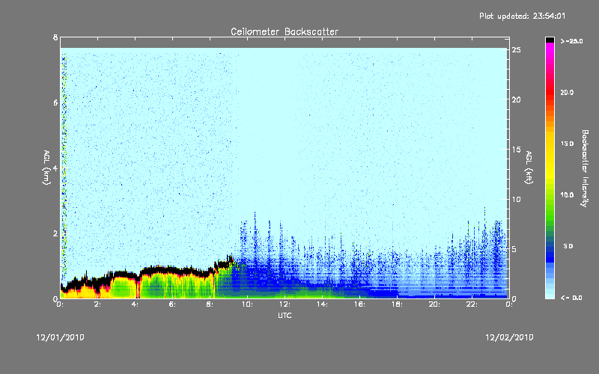The height and width of the screenshot is (374, 599).
Task: Click the "18:" hour tick on UTC axis
Action: coord(398,304)
